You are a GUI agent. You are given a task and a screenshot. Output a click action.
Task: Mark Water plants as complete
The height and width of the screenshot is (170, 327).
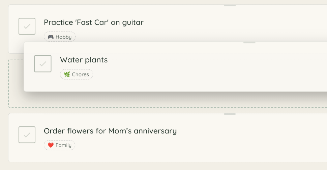tap(43, 64)
